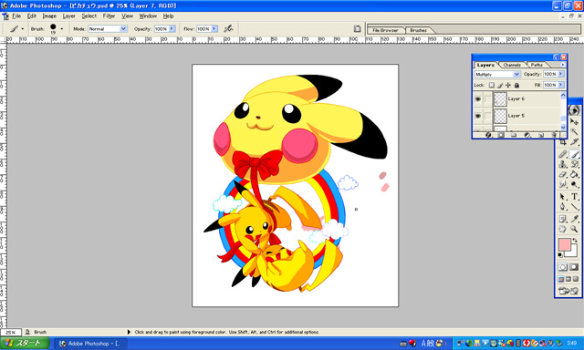Open the File menu
Screen dimensions: 584x350
pos(16,16)
